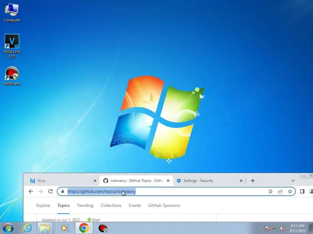
Task: Launch Internet Explorer from the taskbar
Action: click(27, 228)
